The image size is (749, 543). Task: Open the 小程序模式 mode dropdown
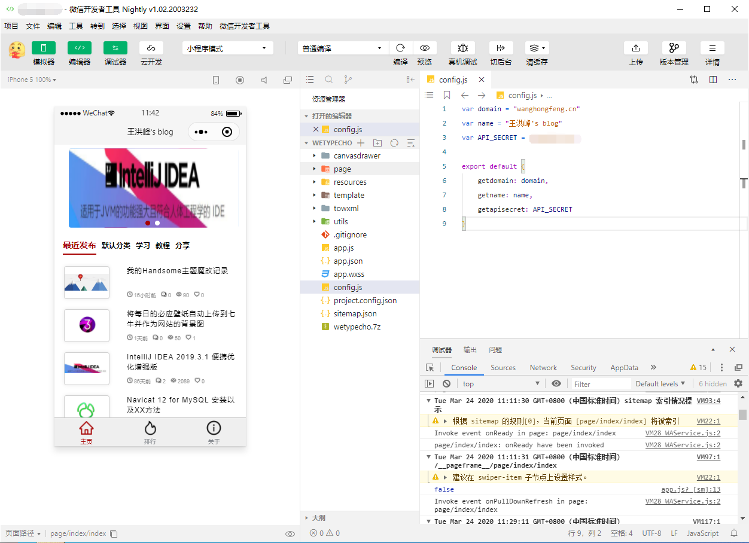click(227, 48)
